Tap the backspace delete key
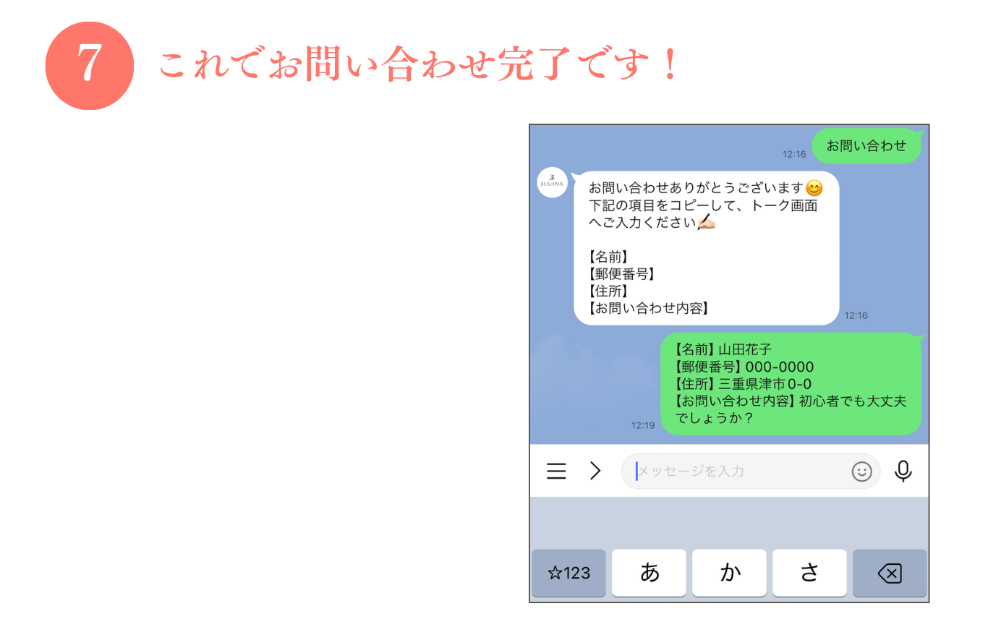Viewport: 988px width, 635px height. click(890, 574)
